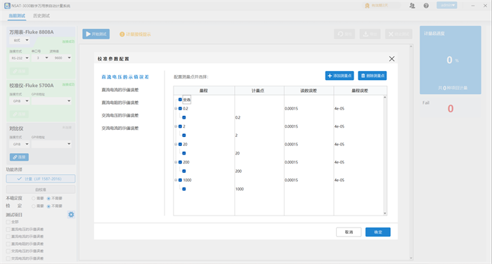Viewport: 492px width, 264px height.
Task: Open the Fluke 5700A GPIB address dropdown
Action: coord(51,101)
